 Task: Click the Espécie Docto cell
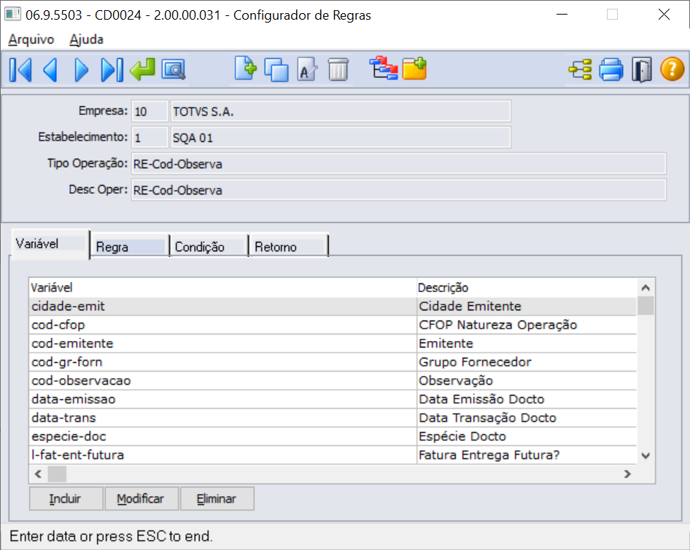527,436
